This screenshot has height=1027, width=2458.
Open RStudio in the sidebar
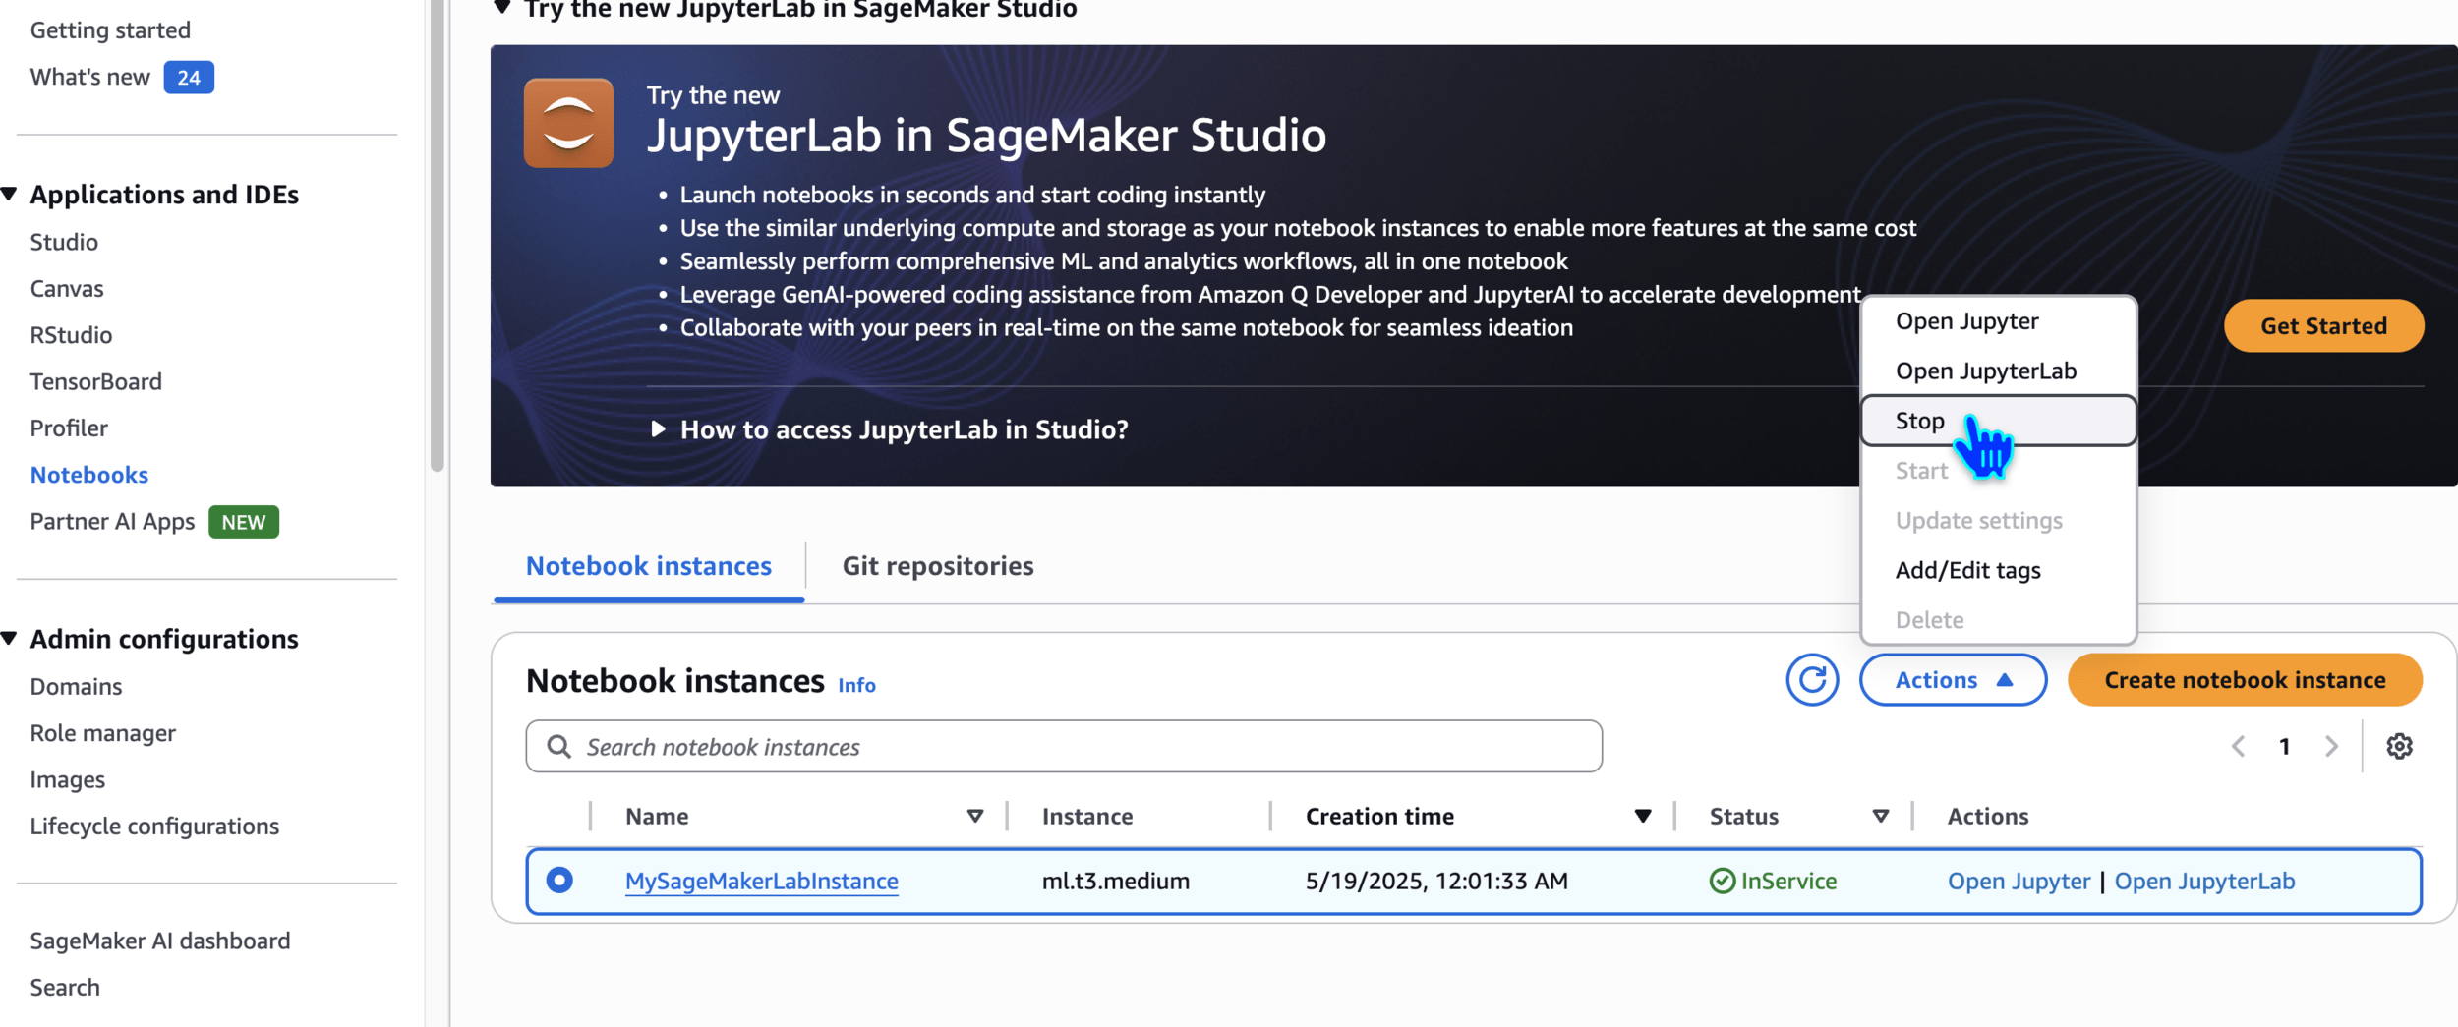pyautogui.click(x=71, y=335)
